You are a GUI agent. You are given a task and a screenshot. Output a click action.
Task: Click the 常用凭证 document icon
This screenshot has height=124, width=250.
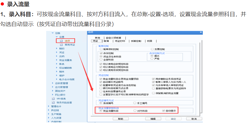61,45
